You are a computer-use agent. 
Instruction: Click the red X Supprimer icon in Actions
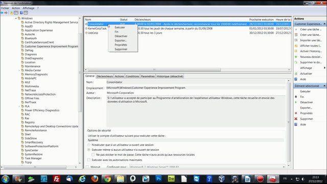[296, 119]
